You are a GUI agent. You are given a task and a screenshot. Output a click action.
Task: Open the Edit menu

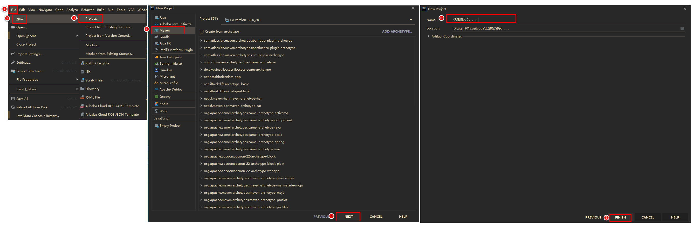[22, 10]
